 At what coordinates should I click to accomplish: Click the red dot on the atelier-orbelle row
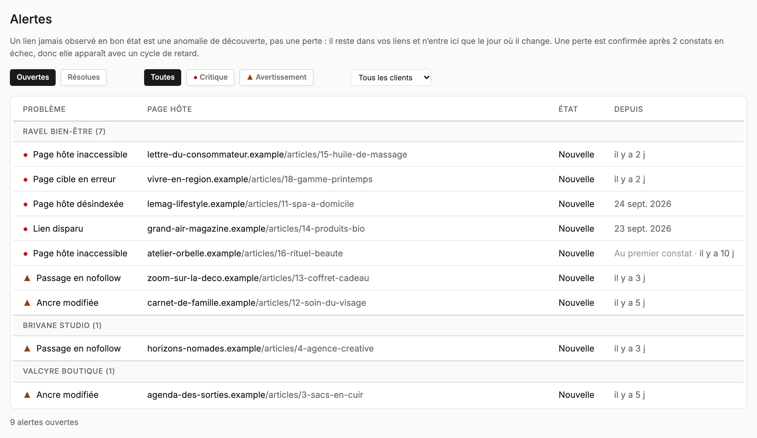[26, 254]
